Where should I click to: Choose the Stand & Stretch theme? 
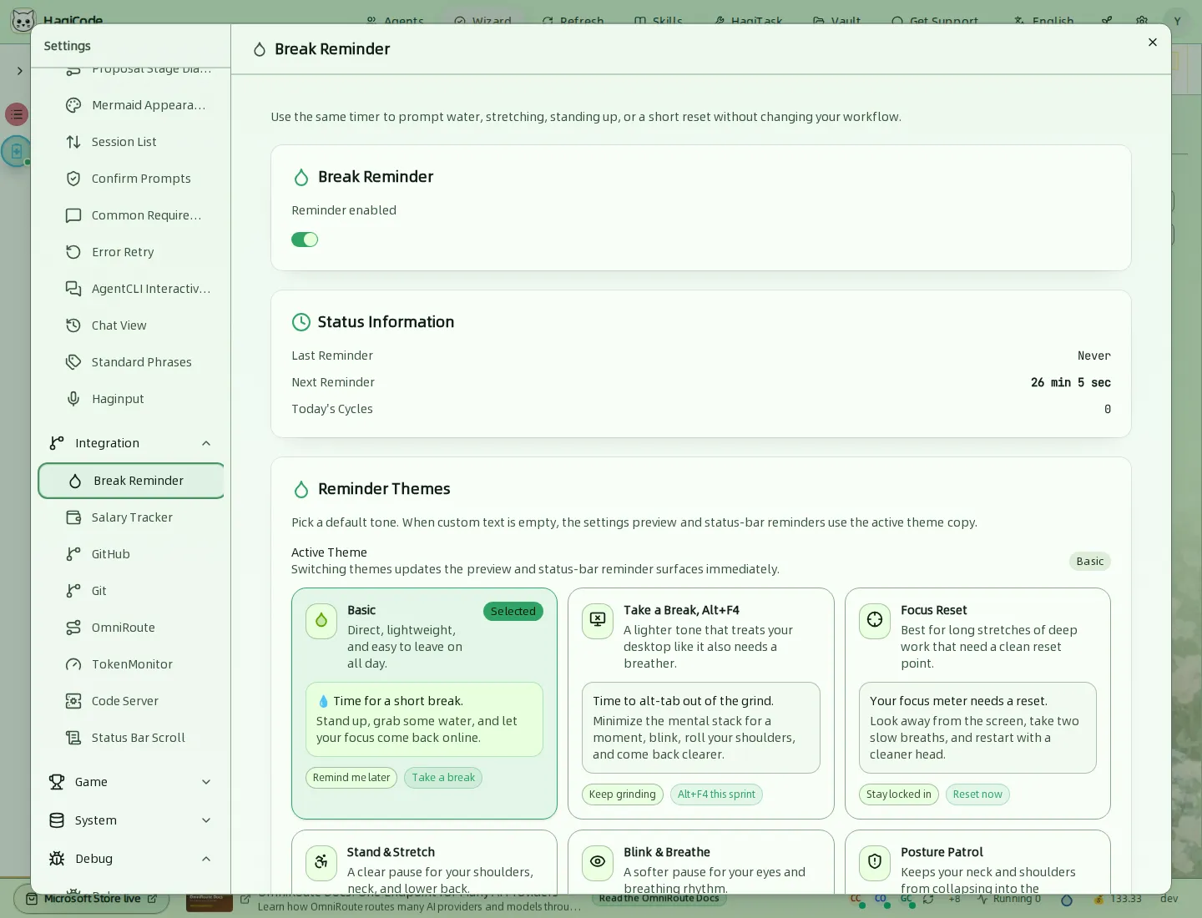(424, 862)
